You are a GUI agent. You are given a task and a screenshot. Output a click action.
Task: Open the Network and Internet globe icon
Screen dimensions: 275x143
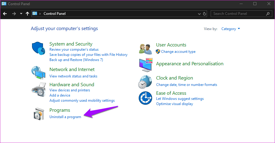pyautogui.click(x=38, y=73)
